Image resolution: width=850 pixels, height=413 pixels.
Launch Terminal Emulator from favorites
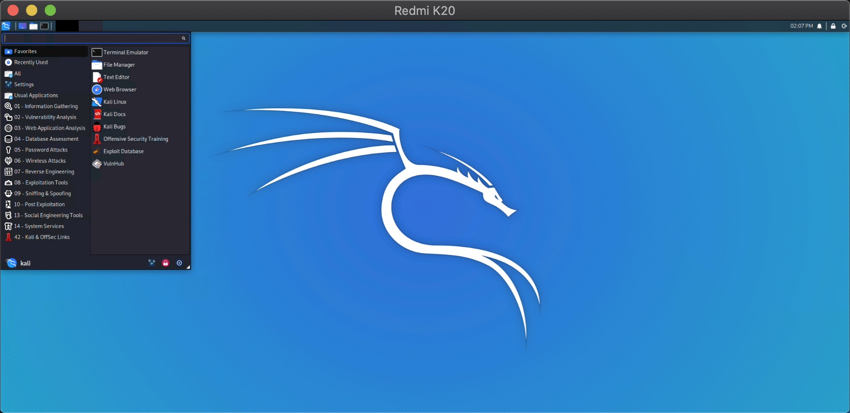pos(140,52)
